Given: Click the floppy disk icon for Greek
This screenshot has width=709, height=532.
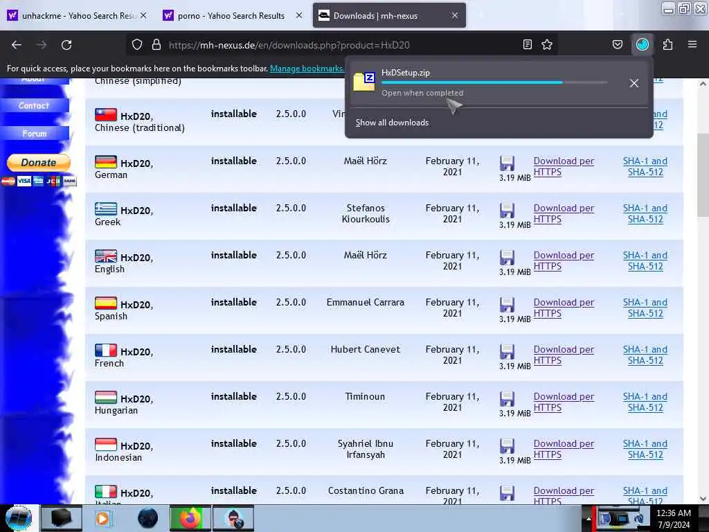Looking at the screenshot, I should pyautogui.click(x=508, y=211).
